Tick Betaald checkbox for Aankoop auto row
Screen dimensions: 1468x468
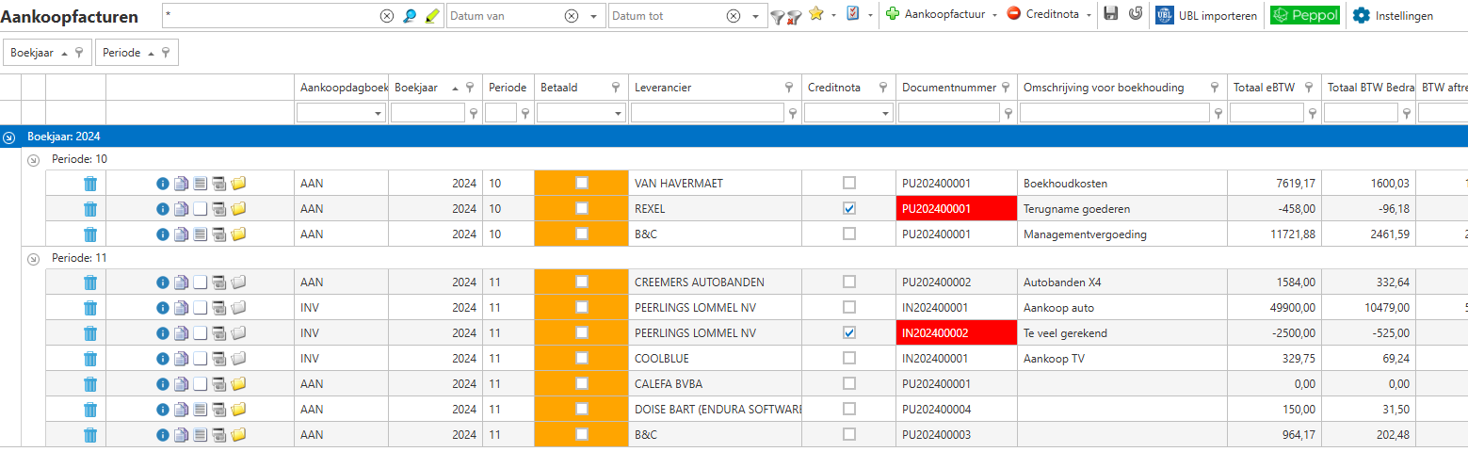(582, 307)
